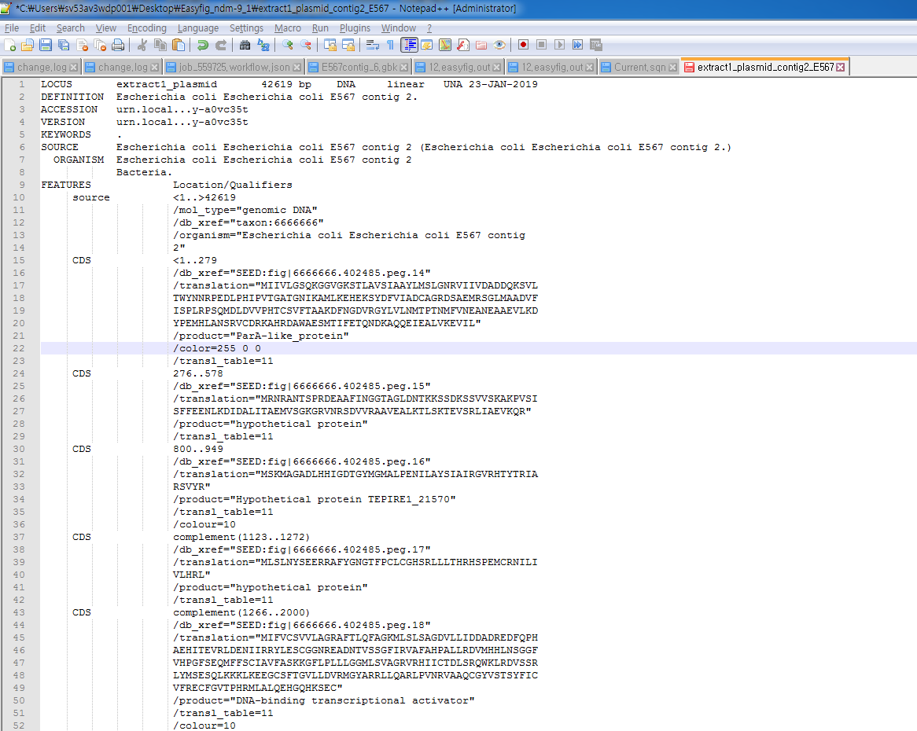Start macro recording with the red record icon

point(522,44)
